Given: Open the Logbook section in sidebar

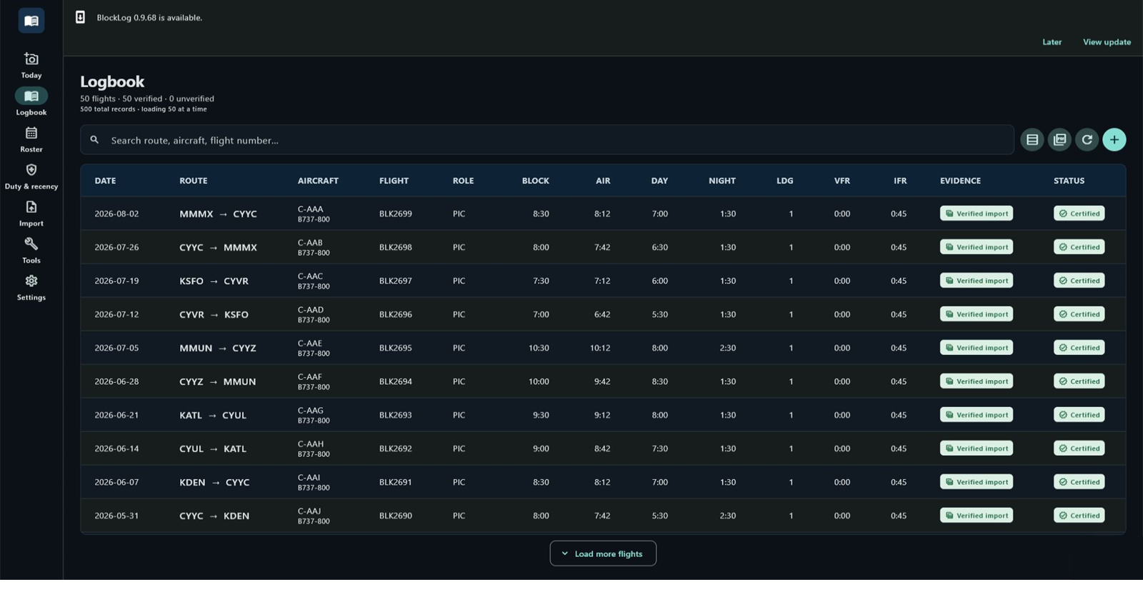Looking at the screenshot, I should click(31, 102).
